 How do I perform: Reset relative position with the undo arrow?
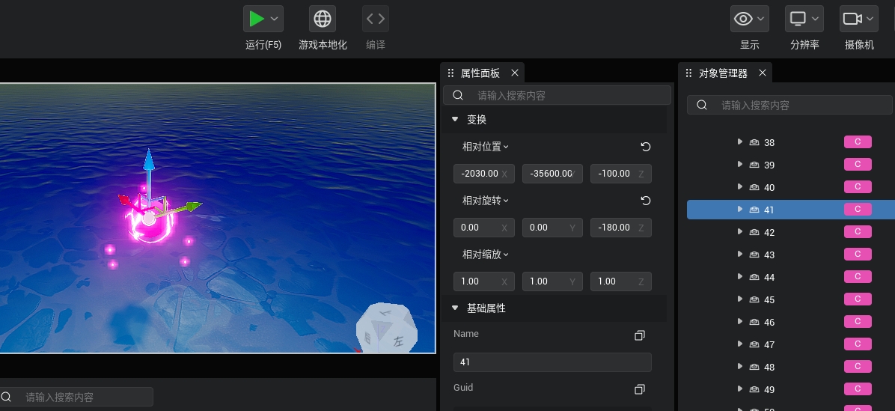[646, 147]
